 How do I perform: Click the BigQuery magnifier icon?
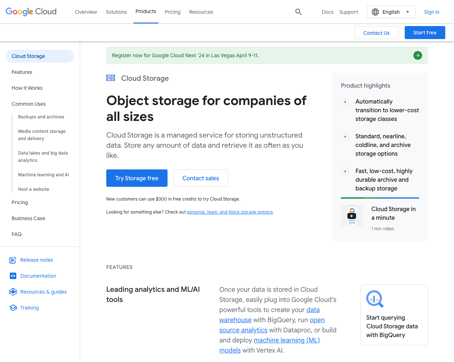375,299
